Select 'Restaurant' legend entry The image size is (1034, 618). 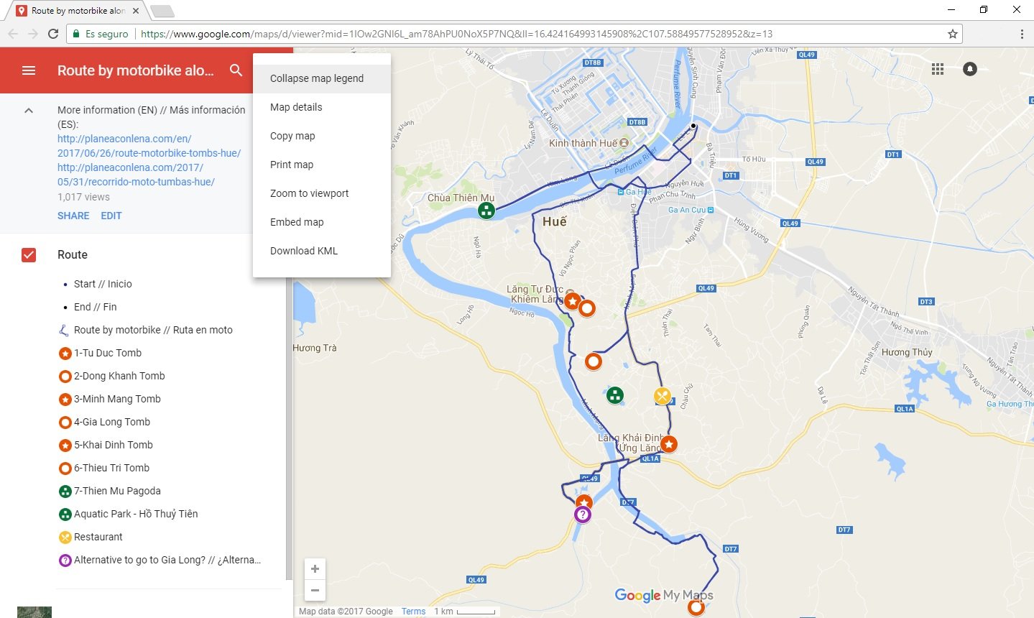(98, 537)
